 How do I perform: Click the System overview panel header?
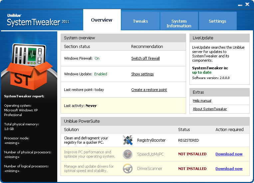123,38
